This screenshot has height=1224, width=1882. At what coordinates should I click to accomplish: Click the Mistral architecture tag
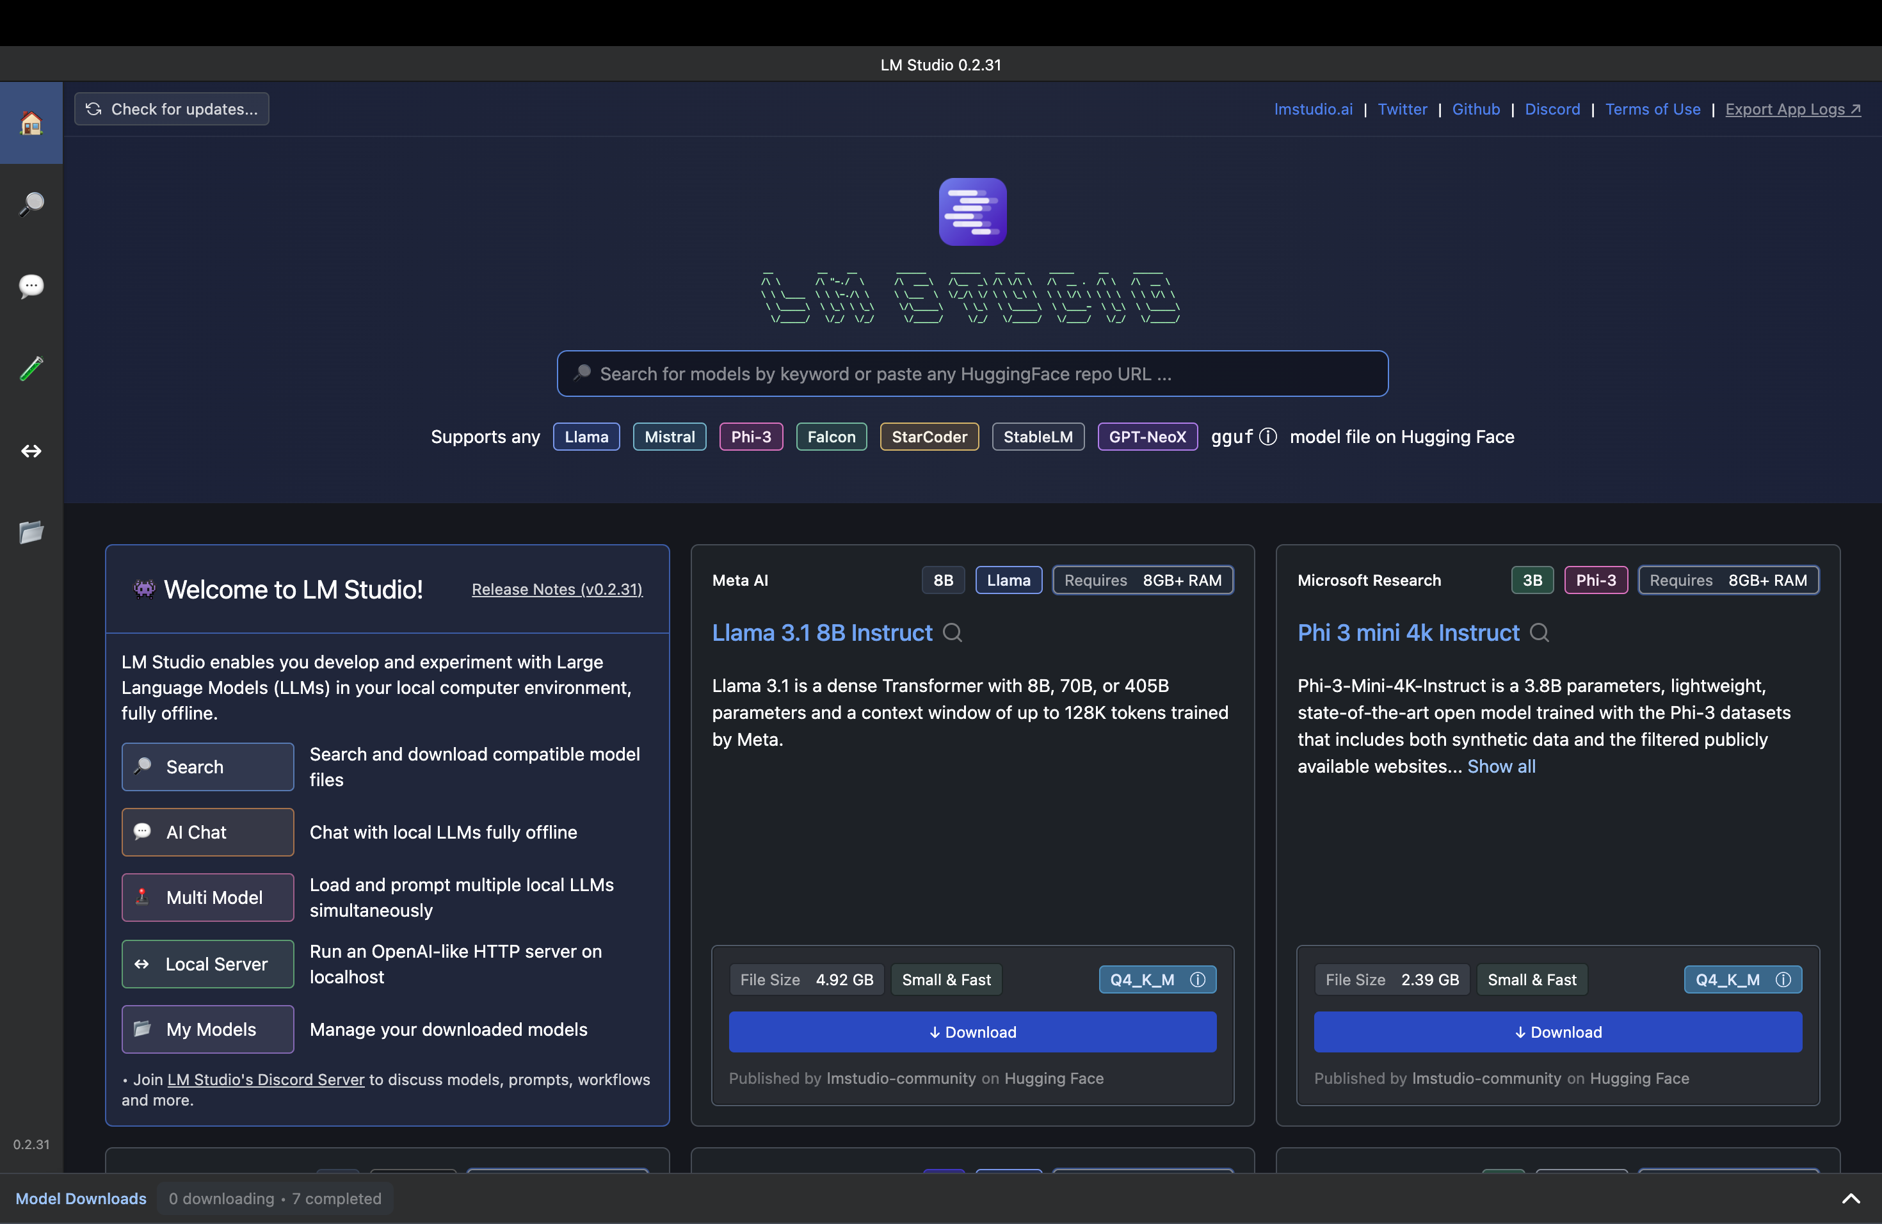[670, 437]
